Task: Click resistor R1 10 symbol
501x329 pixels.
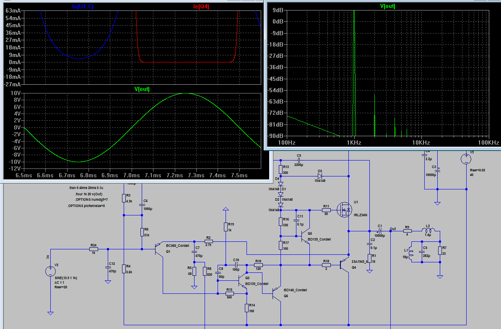Action: click(x=370, y=258)
